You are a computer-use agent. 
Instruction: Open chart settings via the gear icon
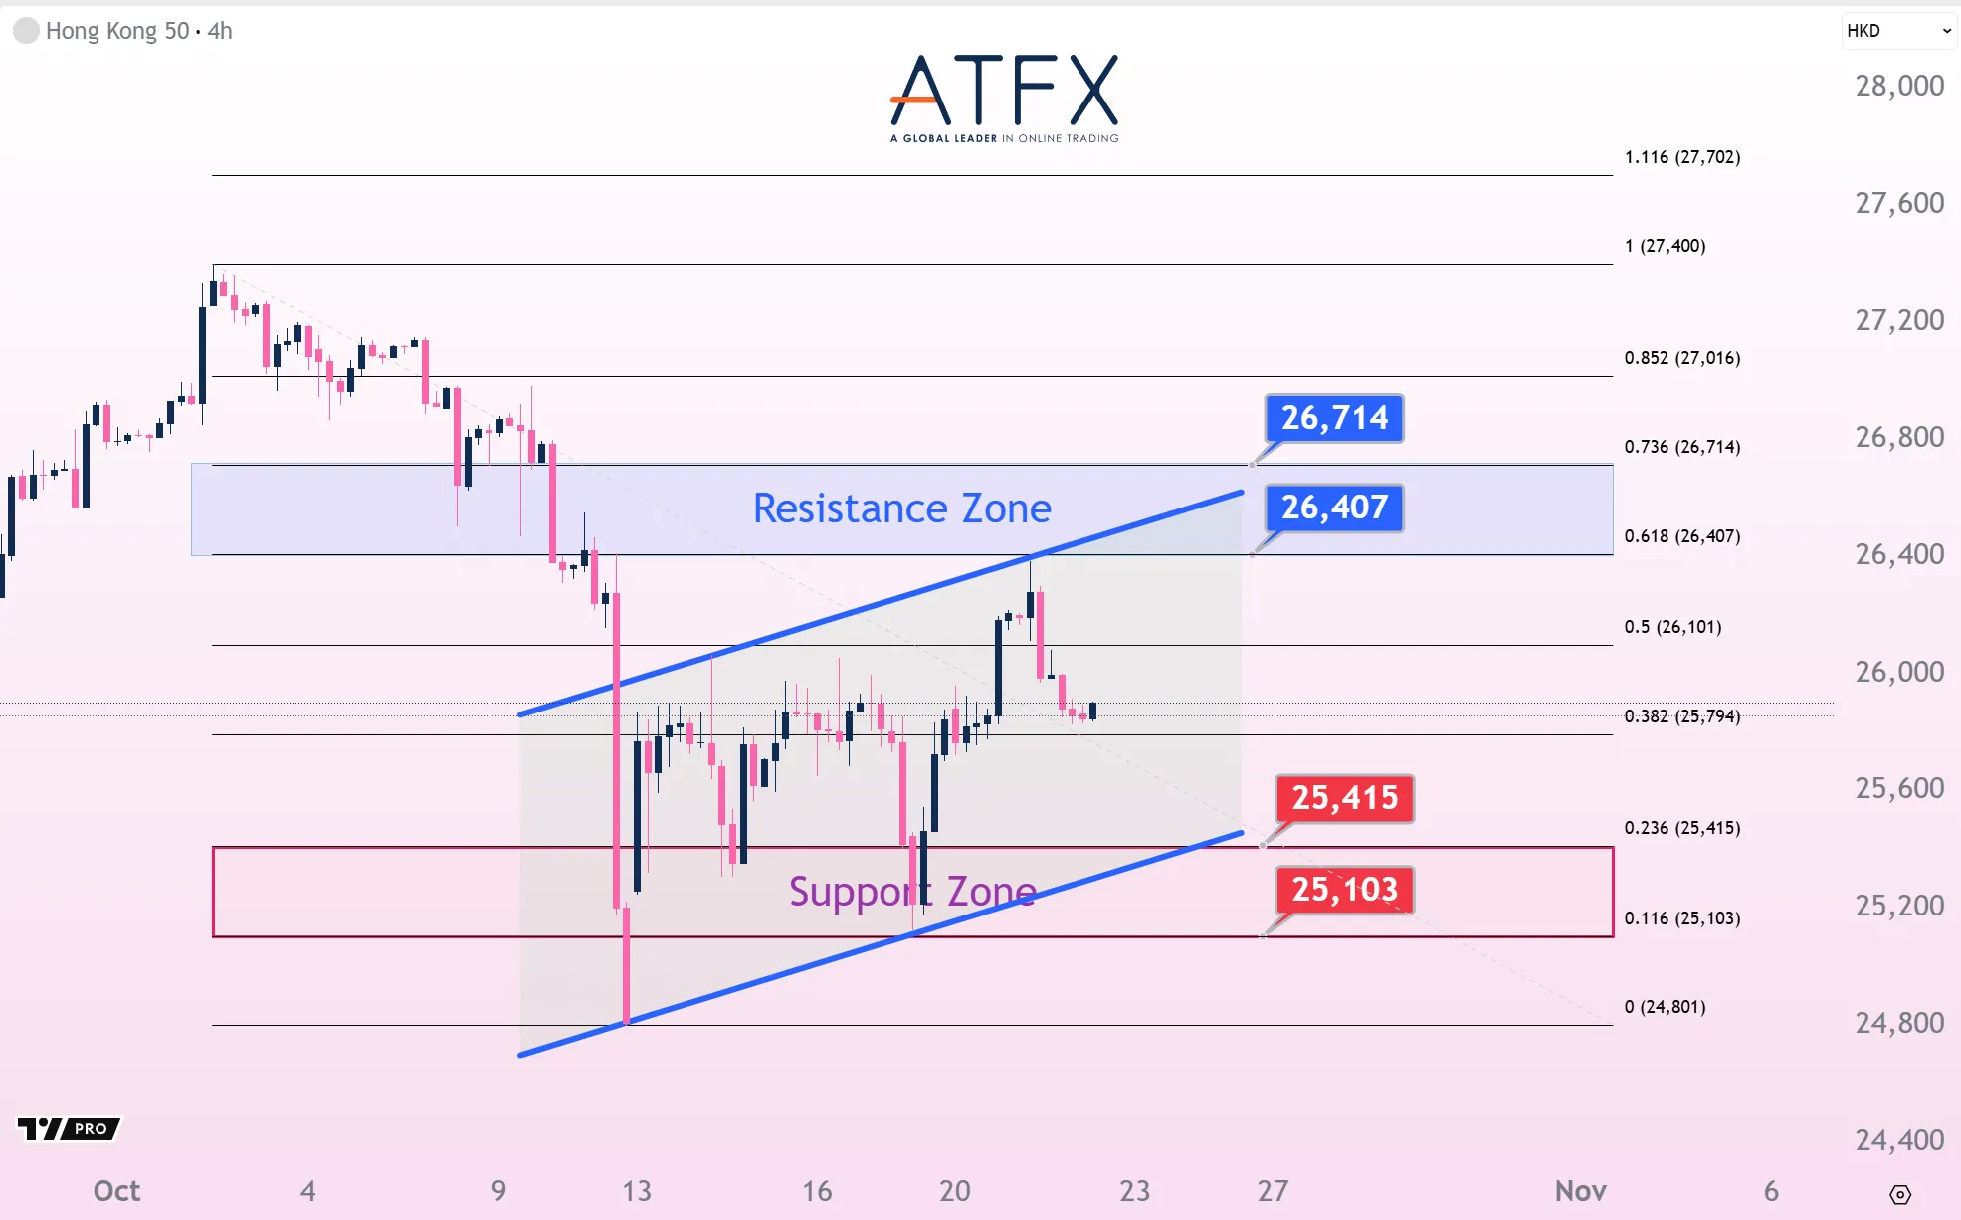1900,1194
